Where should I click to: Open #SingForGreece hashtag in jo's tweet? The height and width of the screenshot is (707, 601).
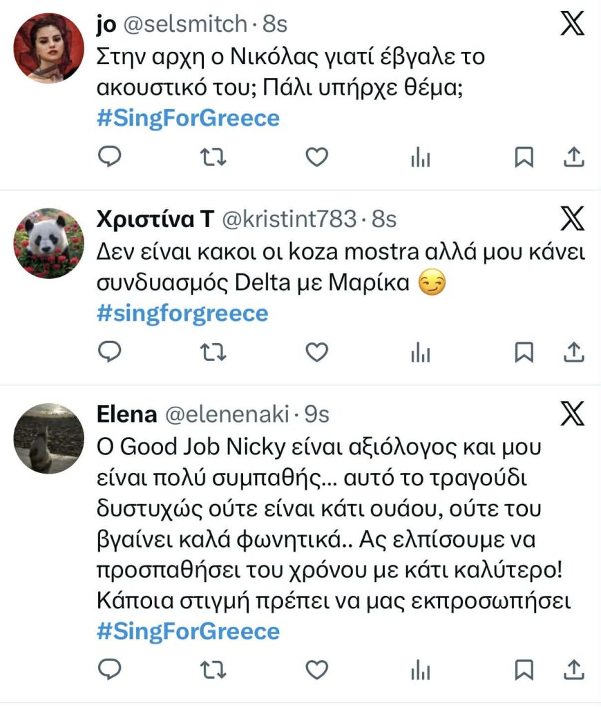(188, 118)
